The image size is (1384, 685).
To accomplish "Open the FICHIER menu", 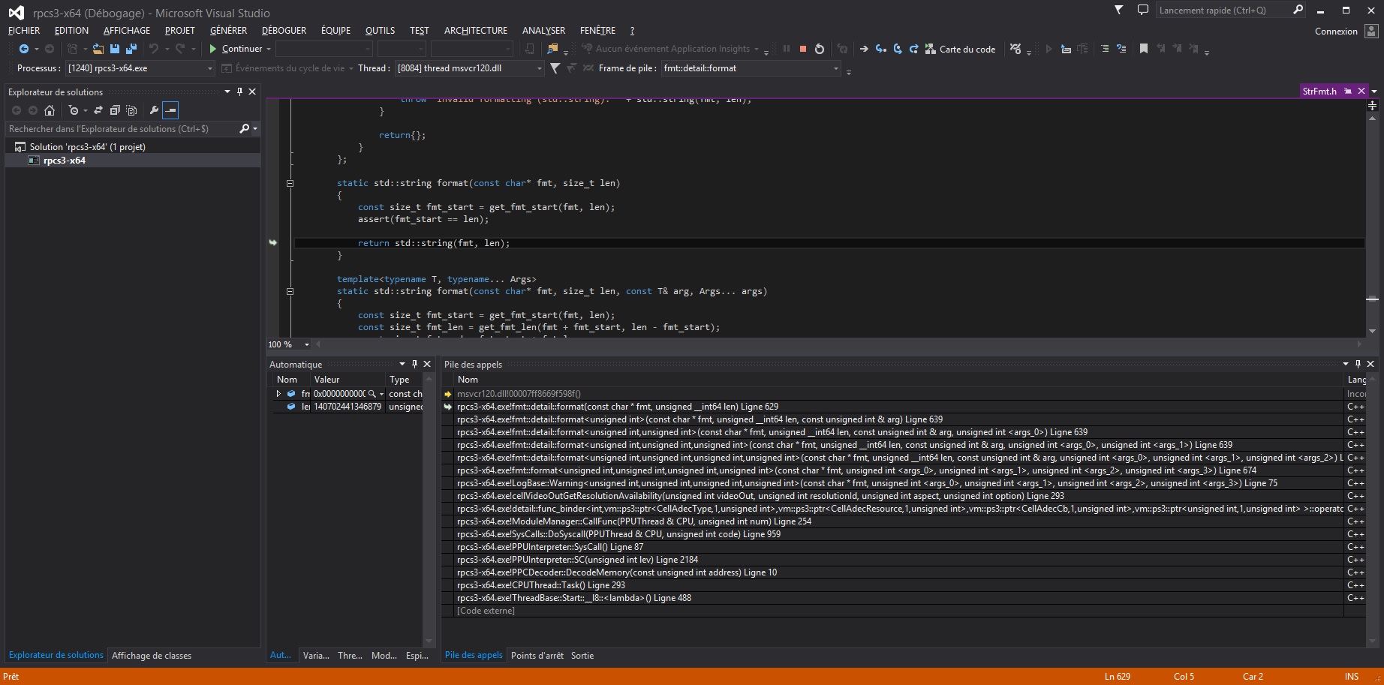I will click(x=24, y=31).
